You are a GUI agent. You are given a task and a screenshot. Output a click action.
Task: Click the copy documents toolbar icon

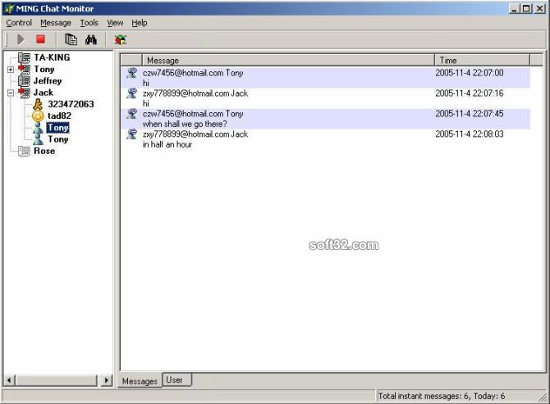pos(71,39)
